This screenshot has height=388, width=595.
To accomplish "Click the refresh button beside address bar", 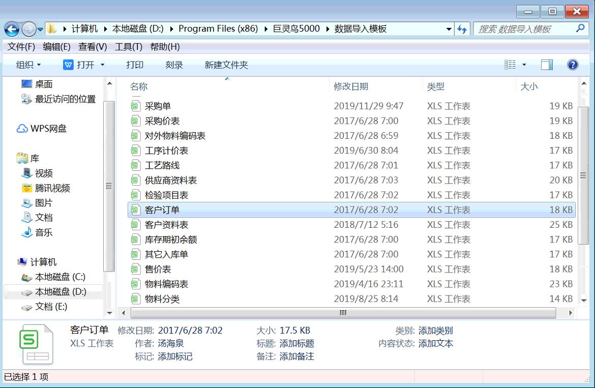I will tap(462, 29).
